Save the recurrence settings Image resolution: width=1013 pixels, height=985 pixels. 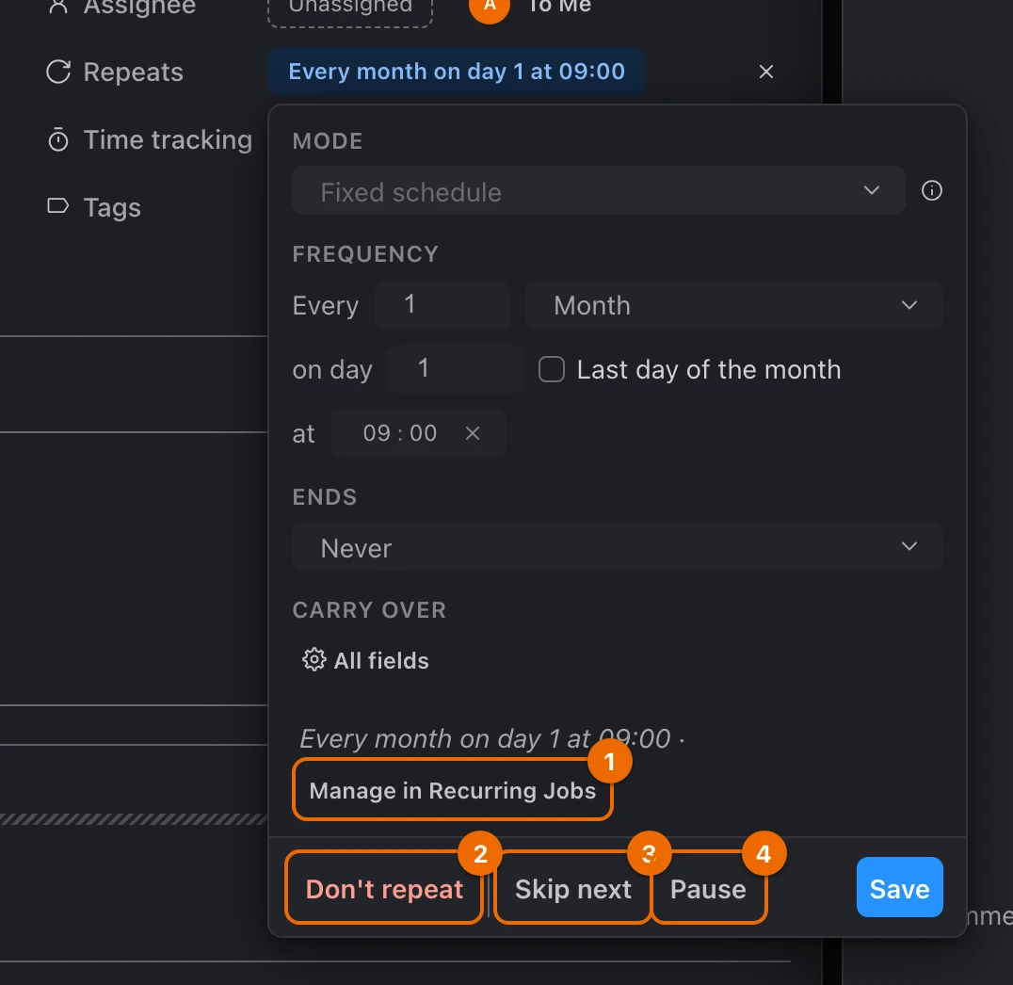pos(899,887)
